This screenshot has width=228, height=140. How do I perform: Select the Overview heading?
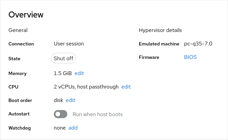tap(26, 15)
